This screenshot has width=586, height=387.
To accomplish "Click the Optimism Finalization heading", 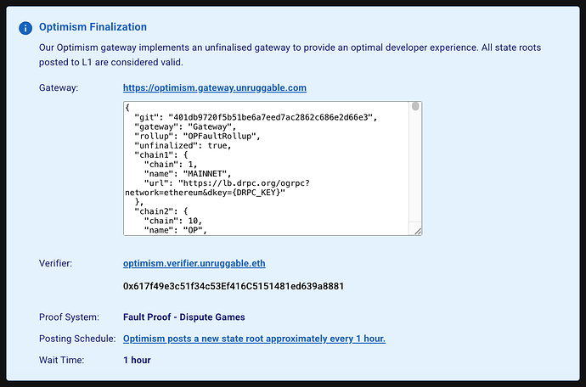I will [93, 27].
